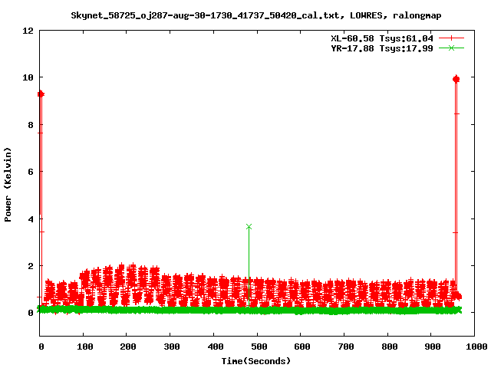The width and height of the screenshot is (491, 368).
Task: Click the y-axis tick label 4
Action: [x=31, y=219]
